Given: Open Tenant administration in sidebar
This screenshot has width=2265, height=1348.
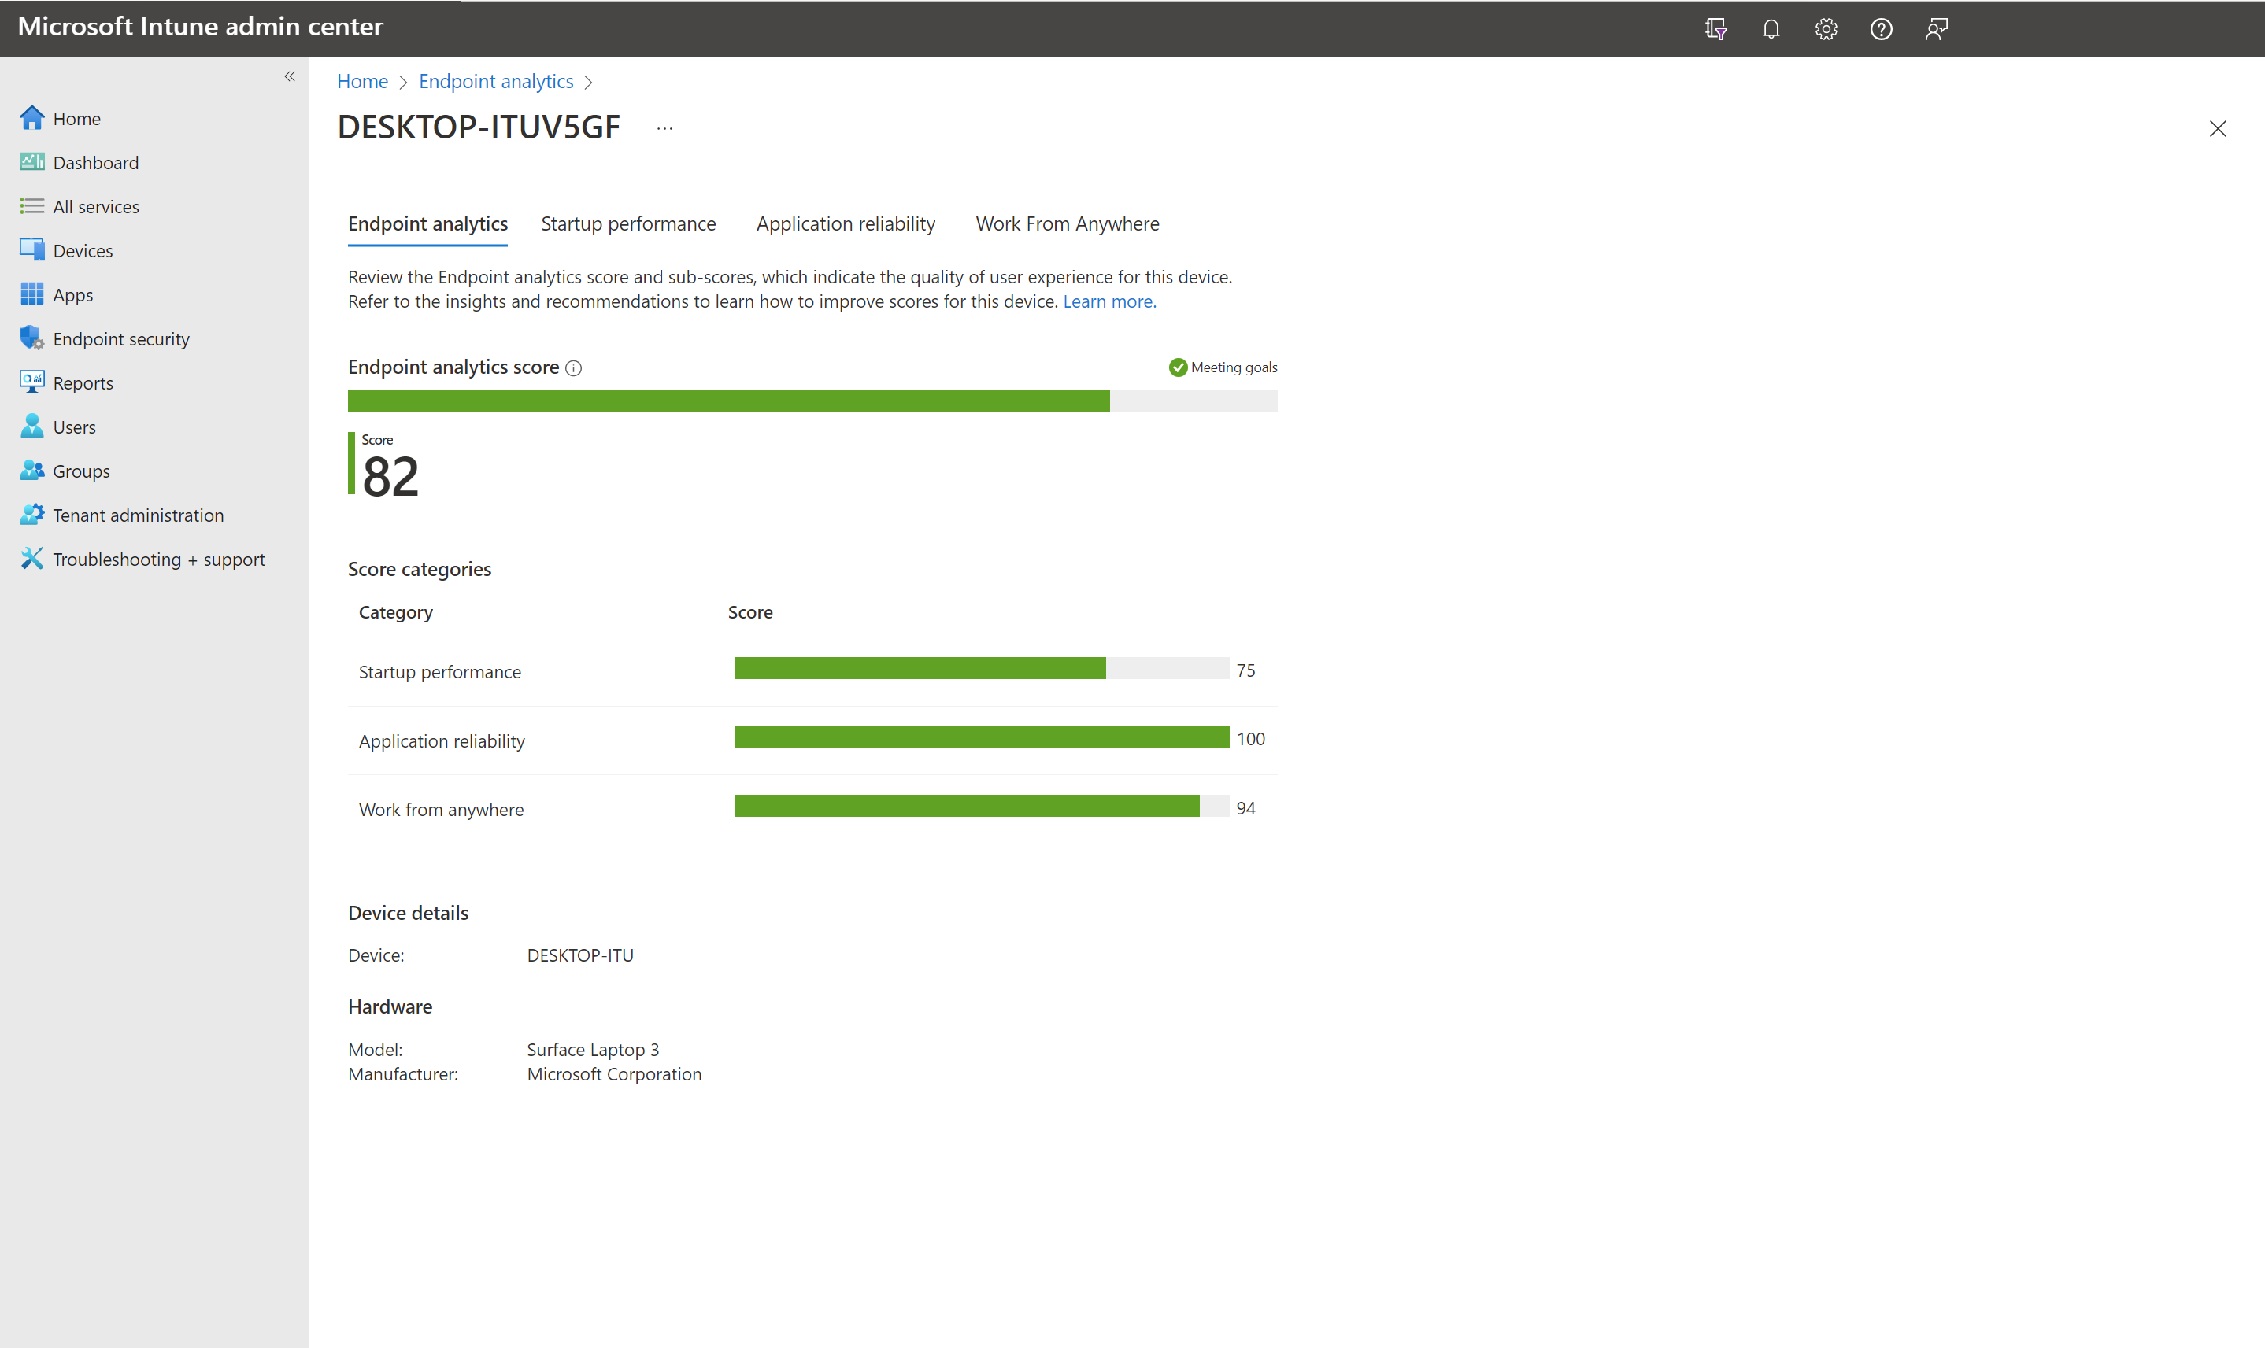Looking at the screenshot, I should 137,515.
